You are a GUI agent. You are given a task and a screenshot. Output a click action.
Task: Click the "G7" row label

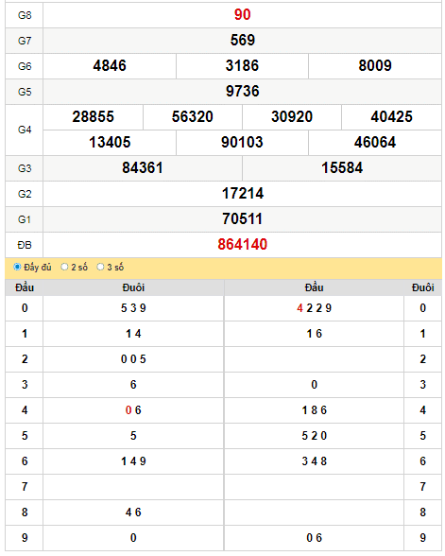click(25, 41)
